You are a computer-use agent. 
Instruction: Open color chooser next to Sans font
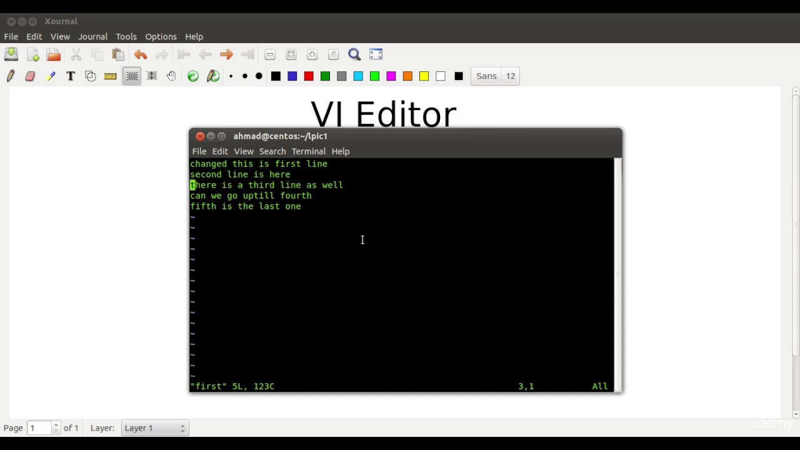[459, 76]
